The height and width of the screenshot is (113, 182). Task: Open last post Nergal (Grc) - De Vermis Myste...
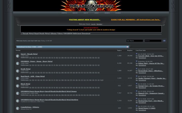tap(151, 86)
